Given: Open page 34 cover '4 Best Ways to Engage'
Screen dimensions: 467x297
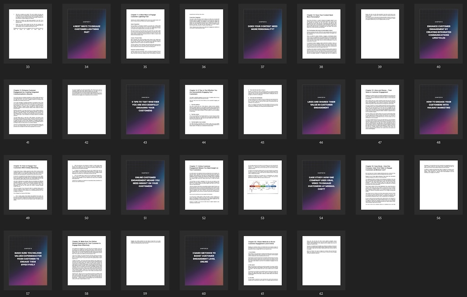Looking at the screenshot, I should click(x=86, y=33).
